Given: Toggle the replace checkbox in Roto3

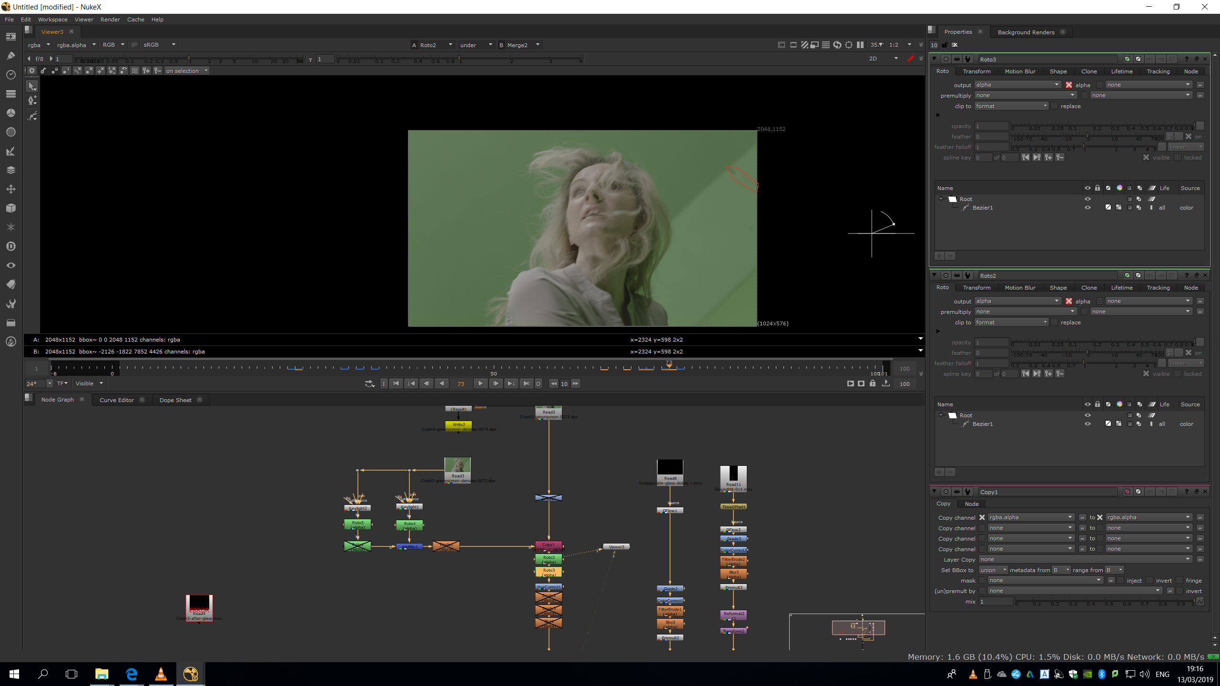Looking at the screenshot, I should 1054,106.
